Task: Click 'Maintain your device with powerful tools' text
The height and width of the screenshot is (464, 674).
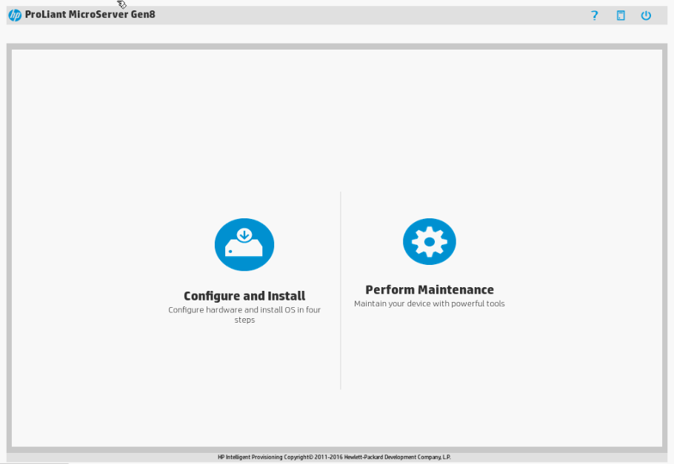Action: [x=430, y=303]
